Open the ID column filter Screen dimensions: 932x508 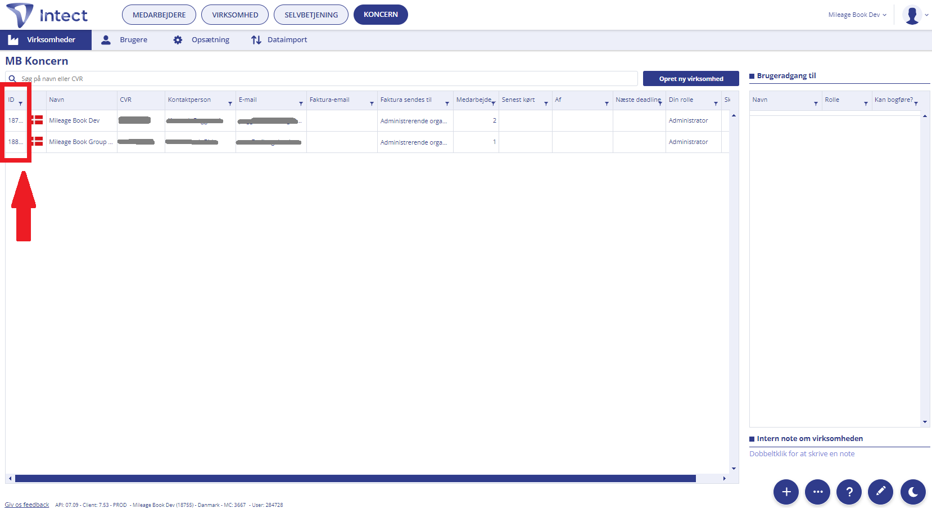tap(21, 104)
